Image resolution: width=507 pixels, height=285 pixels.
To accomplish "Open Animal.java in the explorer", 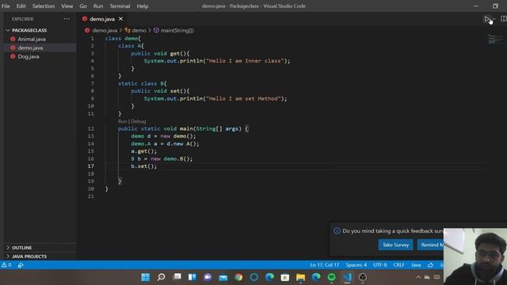I will 32,39.
